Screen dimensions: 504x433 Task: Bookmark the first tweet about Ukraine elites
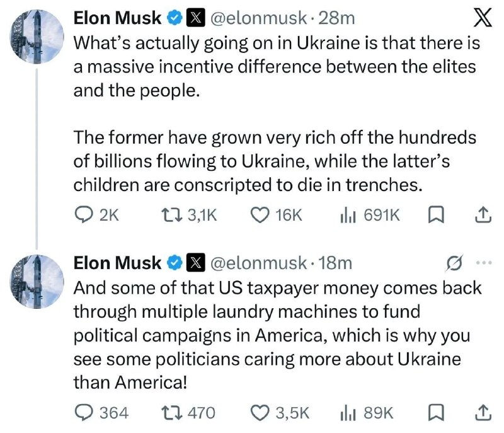(436, 216)
